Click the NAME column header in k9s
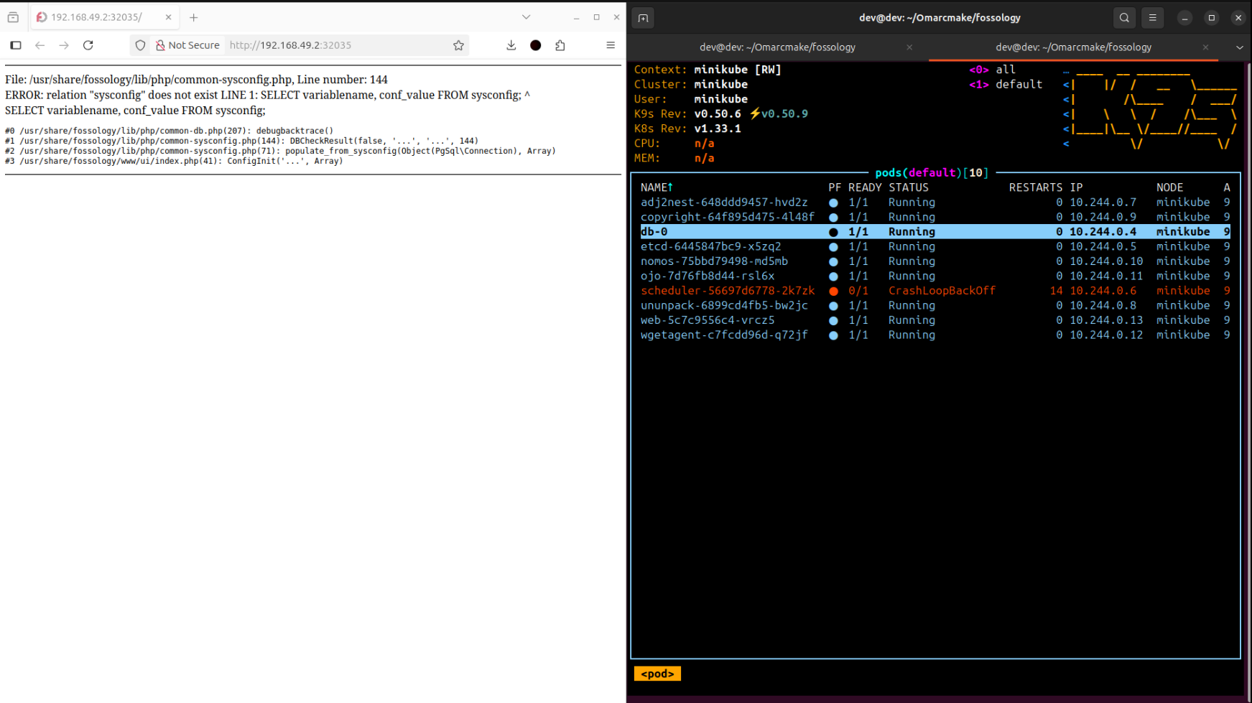The image size is (1252, 703). [x=657, y=187]
